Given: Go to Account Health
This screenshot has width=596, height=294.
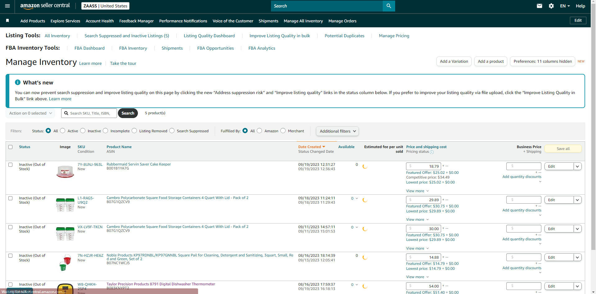Looking at the screenshot, I should click(x=100, y=21).
